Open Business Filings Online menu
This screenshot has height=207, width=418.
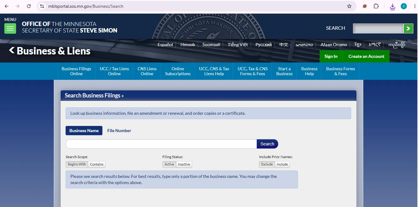click(76, 71)
